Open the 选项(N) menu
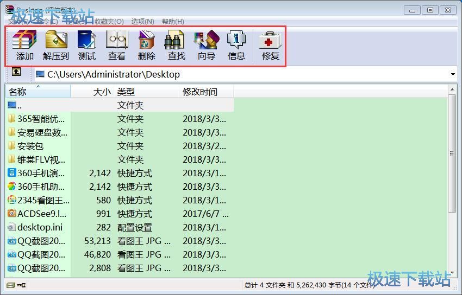 (x=142, y=22)
